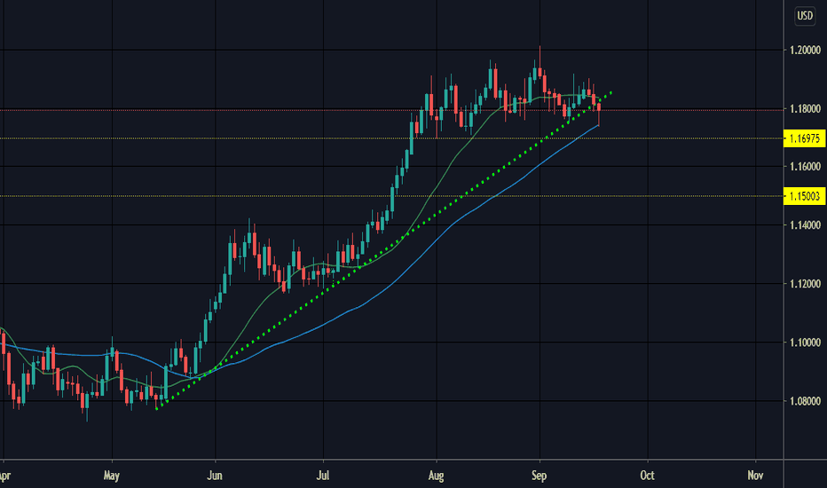Click the 1.20000 price axis label
This screenshot has height=488, width=827.
click(805, 50)
